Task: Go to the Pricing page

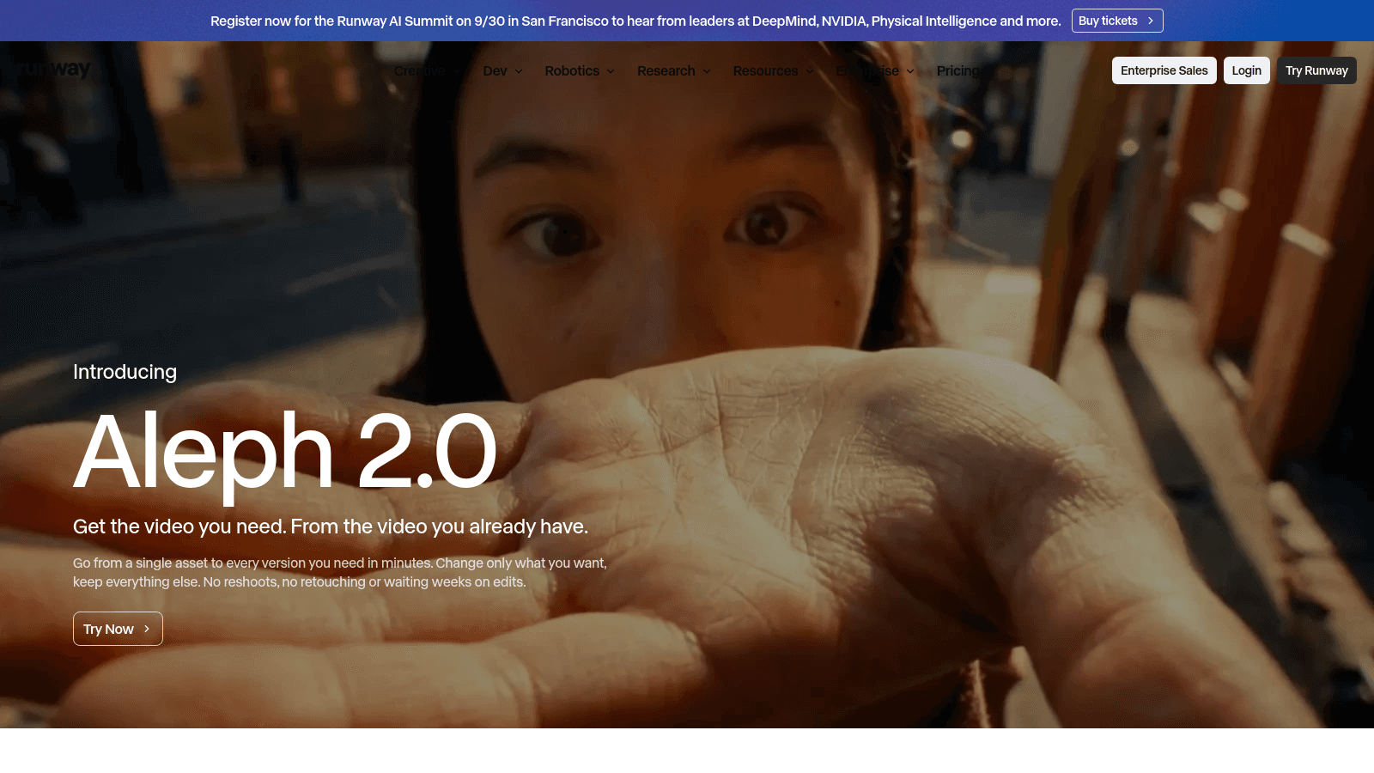Action: click(x=958, y=70)
